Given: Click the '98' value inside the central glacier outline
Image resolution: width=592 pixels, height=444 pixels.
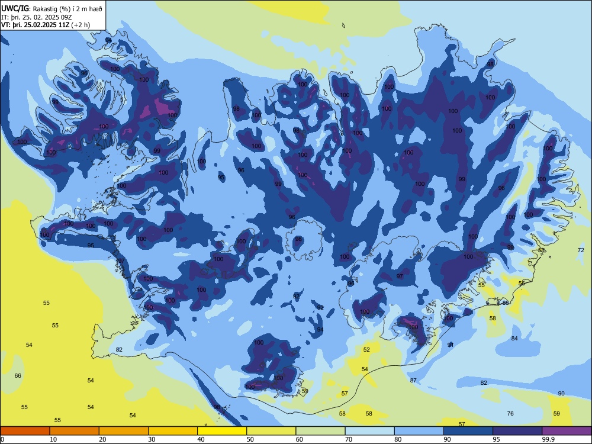Looking at the screenshot, I should click(x=298, y=239).
